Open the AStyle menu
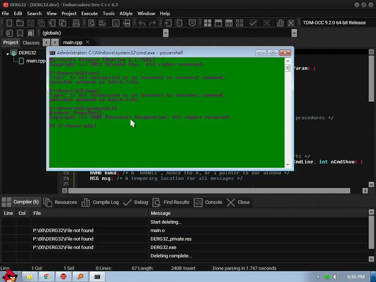Viewport: 376px width, 282px height. pos(126,14)
